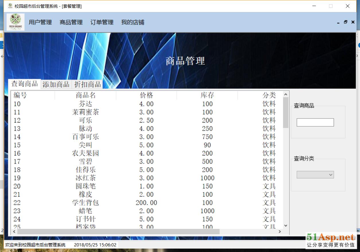
Task: Switch to the 添加商品 tab
Action: (x=56, y=84)
